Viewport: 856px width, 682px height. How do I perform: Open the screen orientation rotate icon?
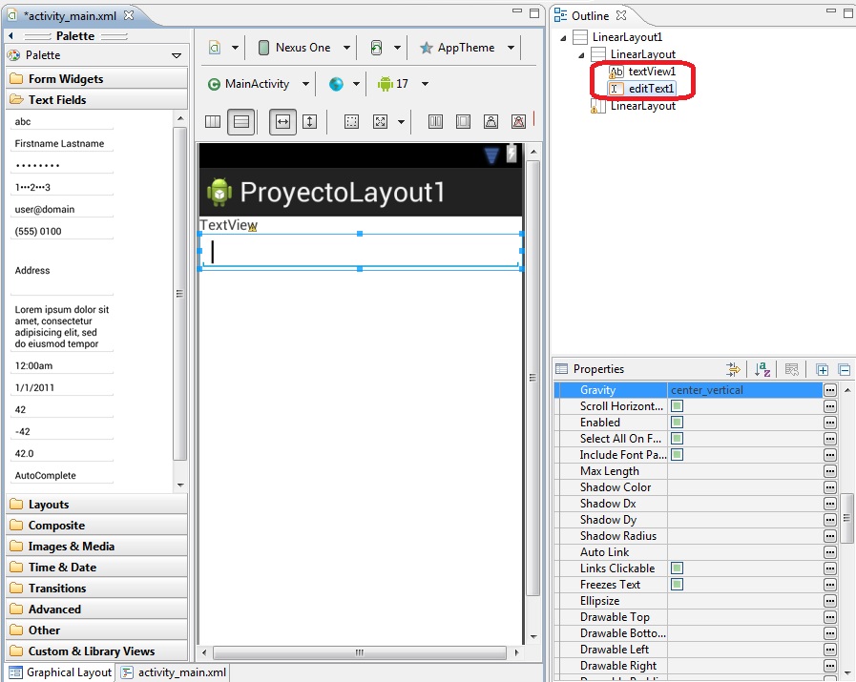376,48
